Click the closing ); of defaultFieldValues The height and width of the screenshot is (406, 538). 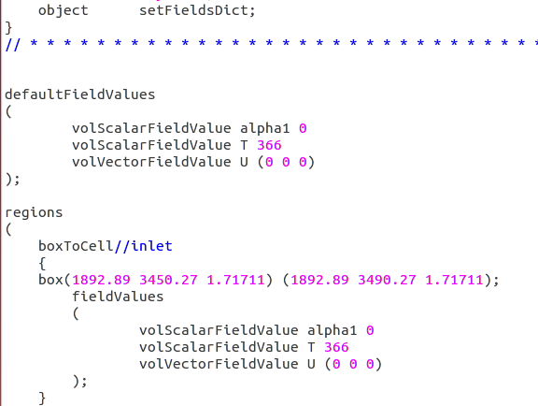pyautogui.click(x=13, y=179)
